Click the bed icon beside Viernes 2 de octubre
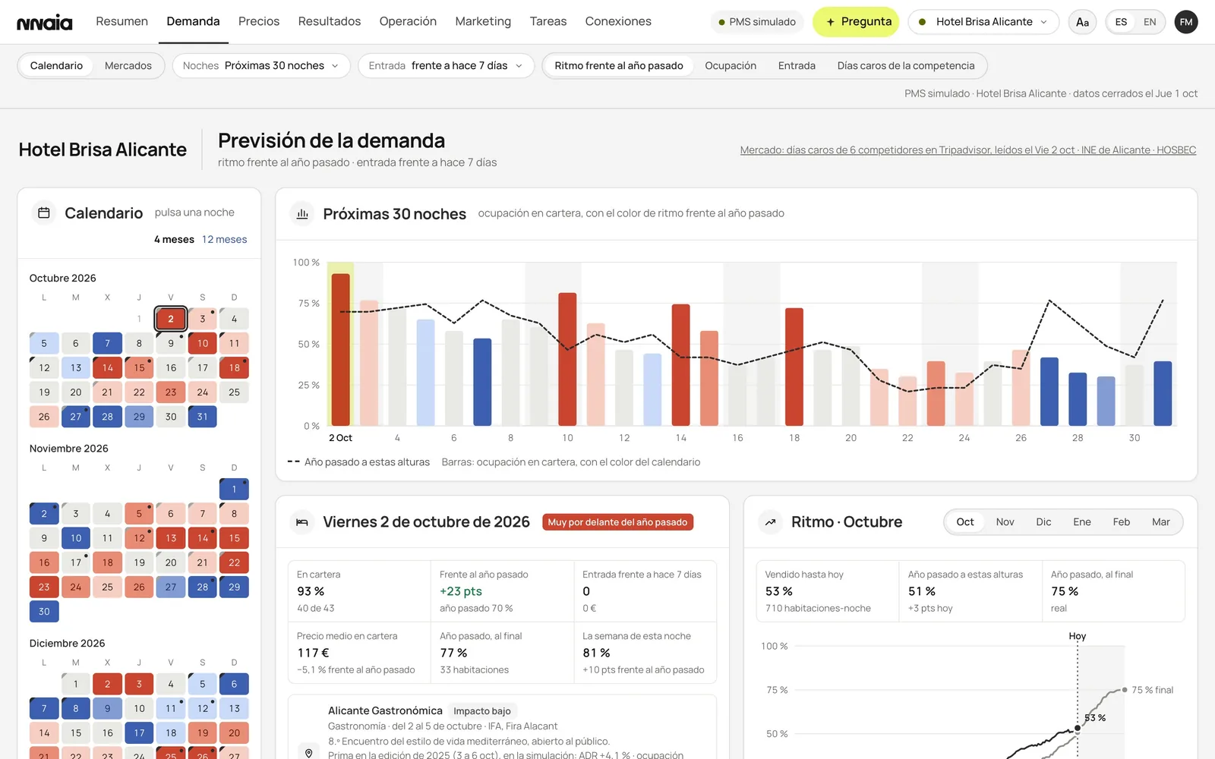1215x759 pixels. [x=302, y=522]
